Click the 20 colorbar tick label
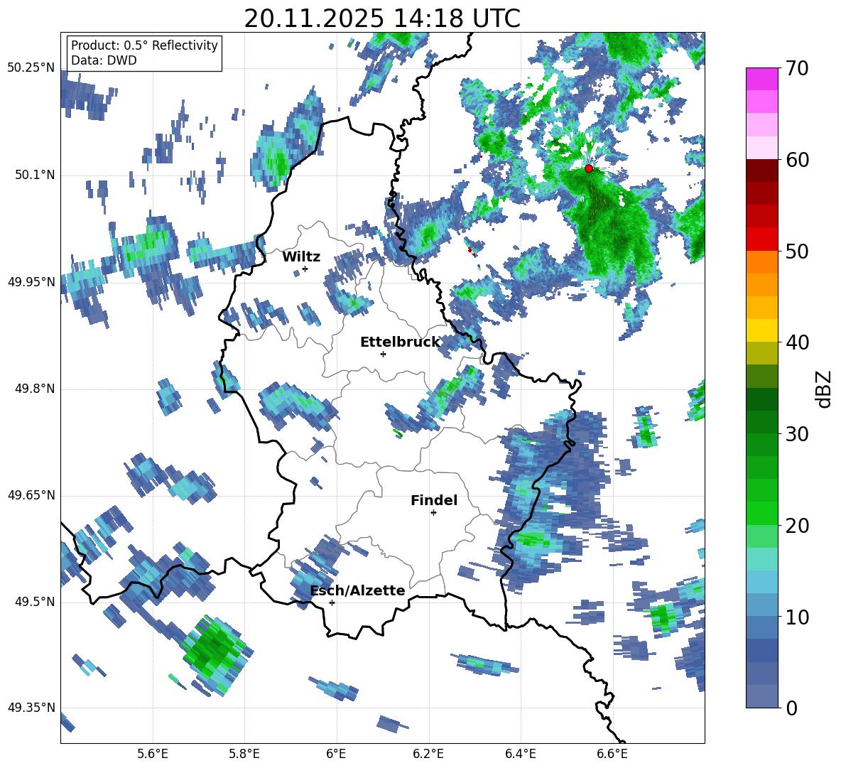Screen dimensions: 841x768 coord(797,526)
